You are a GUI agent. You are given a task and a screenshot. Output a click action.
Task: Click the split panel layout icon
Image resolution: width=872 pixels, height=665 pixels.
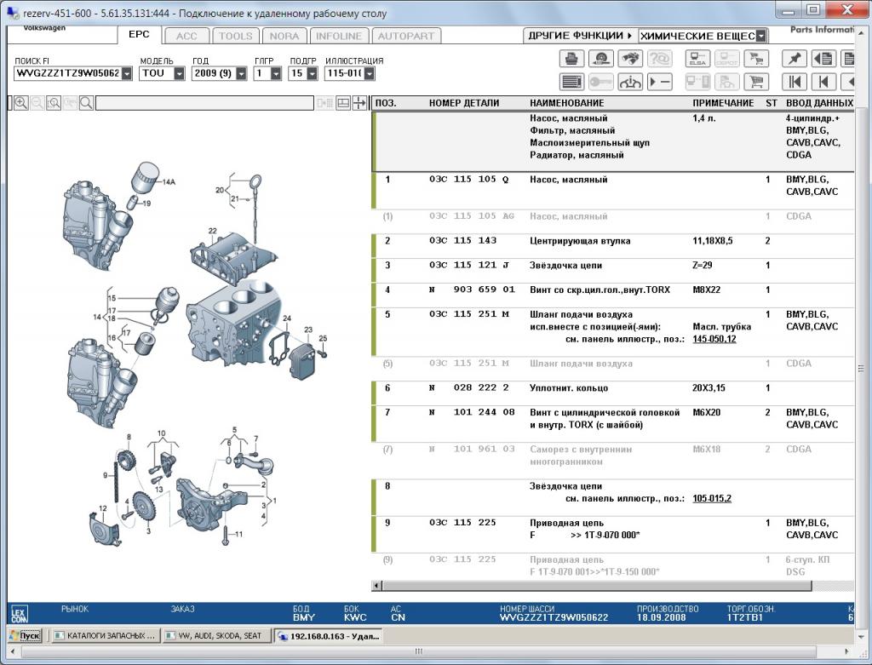(343, 103)
